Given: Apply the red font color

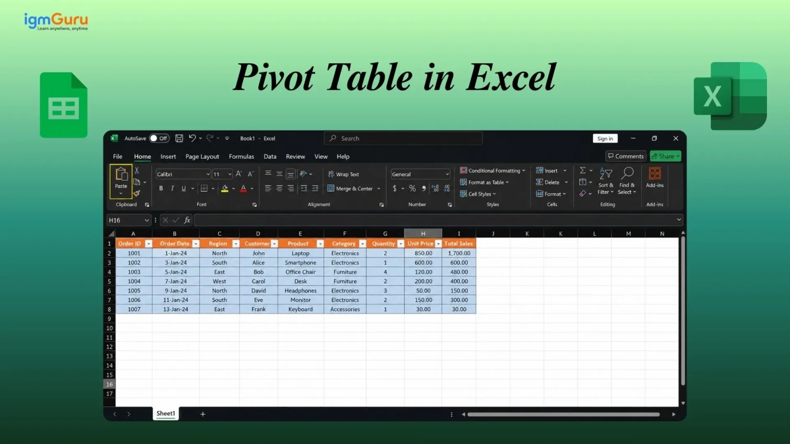Looking at the screenshot, I should (244, 189).
